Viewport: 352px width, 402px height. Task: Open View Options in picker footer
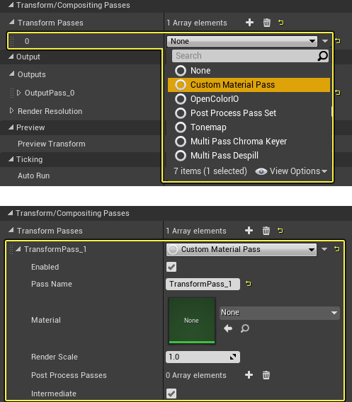[x=298, y=171]
